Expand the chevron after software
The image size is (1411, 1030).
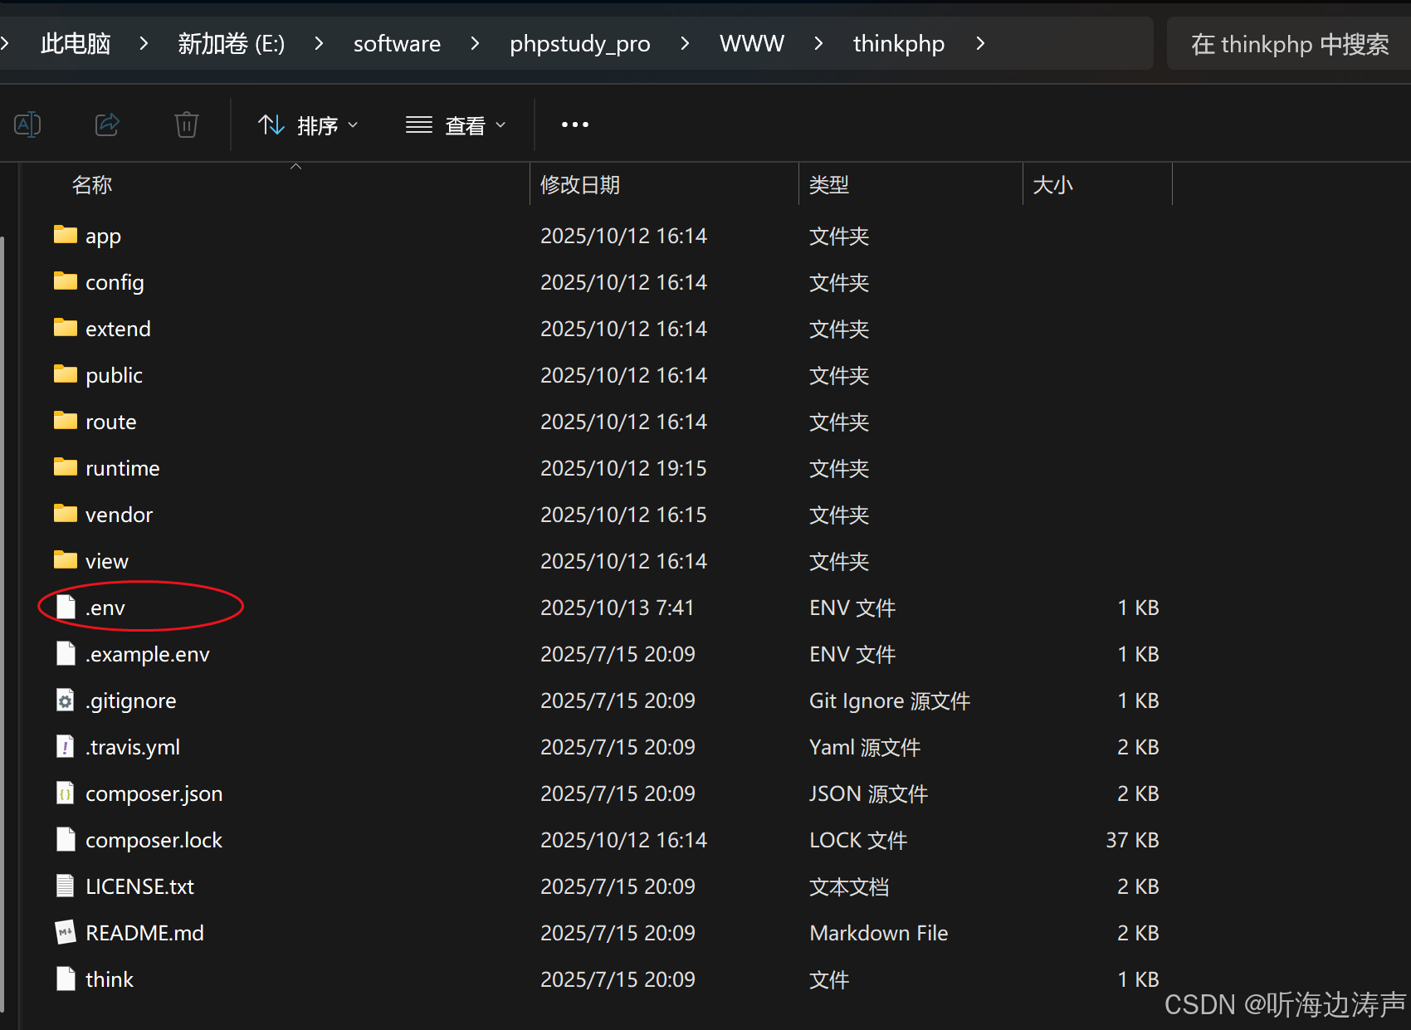(475, 43)
